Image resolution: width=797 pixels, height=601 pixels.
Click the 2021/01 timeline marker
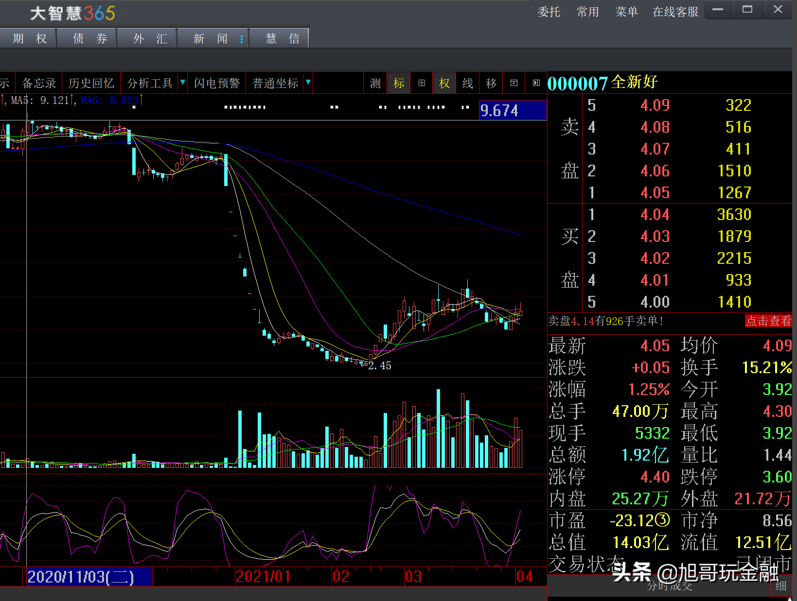click(263, 577)
